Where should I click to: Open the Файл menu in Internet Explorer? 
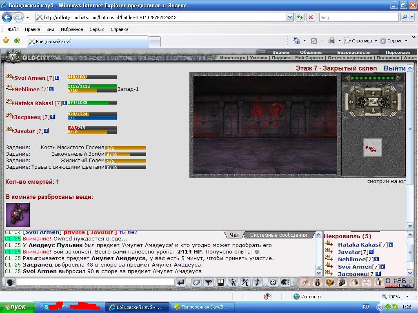pyautogui.click(x=13, y=29)
